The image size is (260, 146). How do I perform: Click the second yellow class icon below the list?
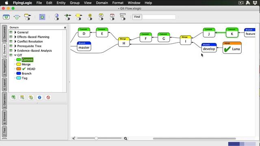tap(22, 97)
